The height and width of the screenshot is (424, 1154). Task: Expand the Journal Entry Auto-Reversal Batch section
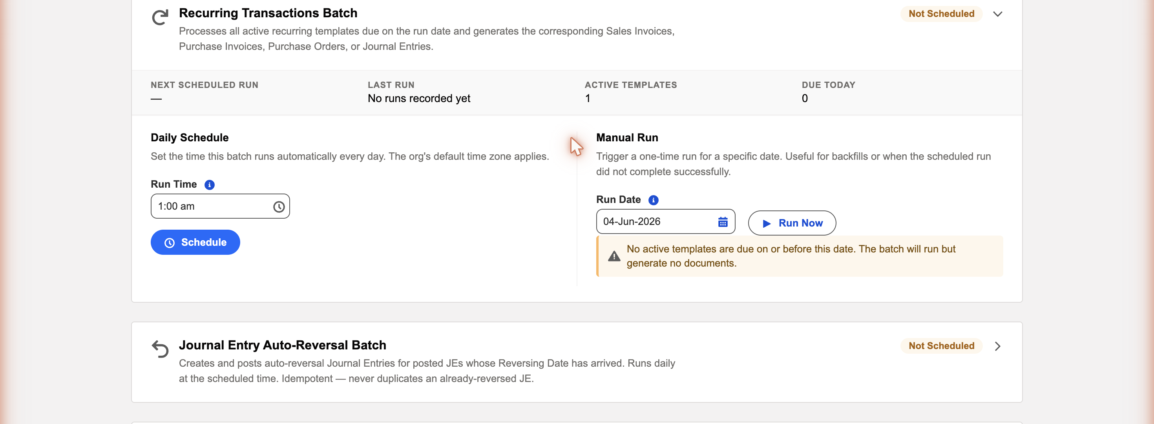click(997, 346)
